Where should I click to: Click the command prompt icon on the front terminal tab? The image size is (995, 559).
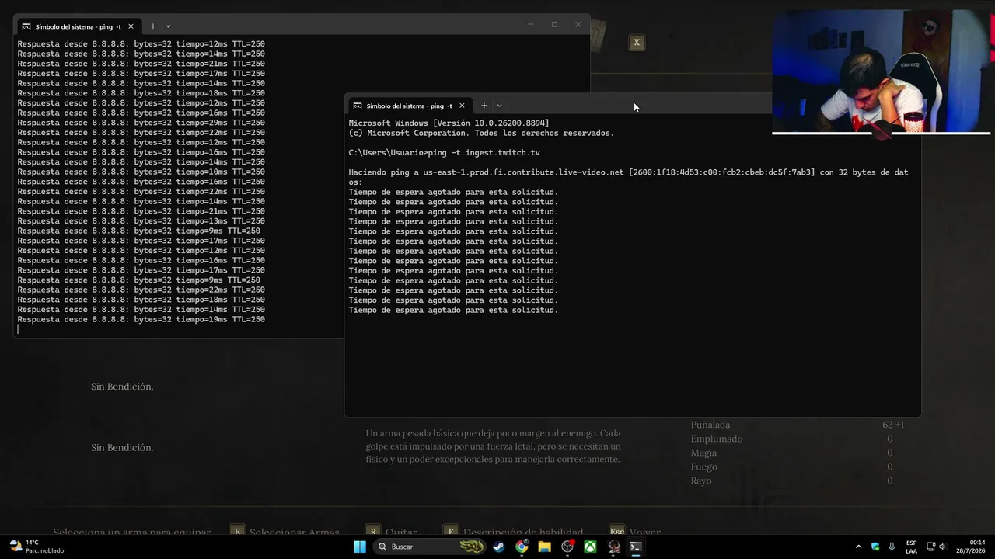(358, 106)
